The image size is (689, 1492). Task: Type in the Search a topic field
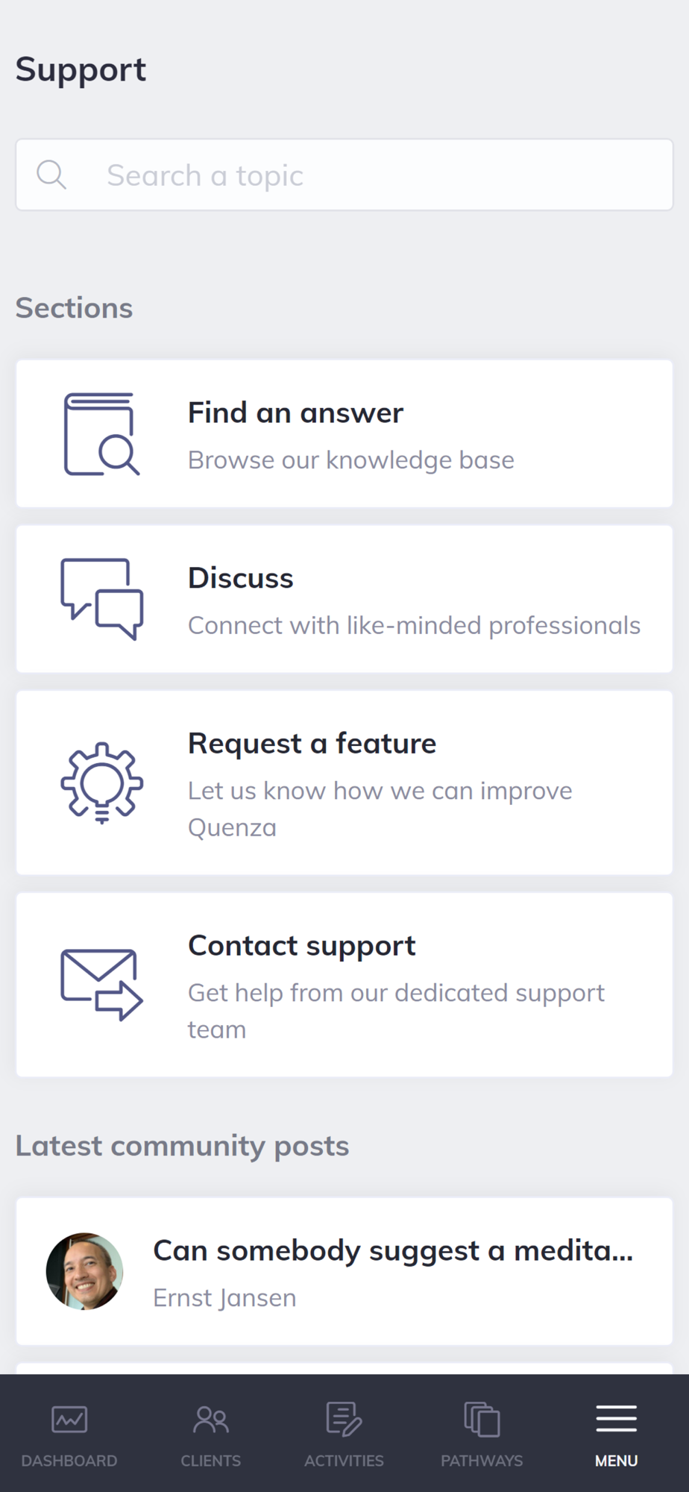373,175
